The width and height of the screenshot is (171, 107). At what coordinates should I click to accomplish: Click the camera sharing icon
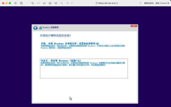tap(68, 3)
